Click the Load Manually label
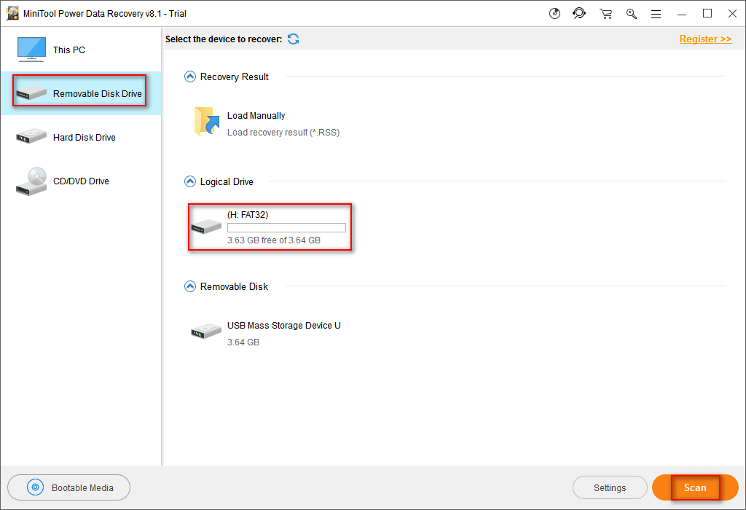The height and width of the screenshot is (510, 746). [256, 116]
